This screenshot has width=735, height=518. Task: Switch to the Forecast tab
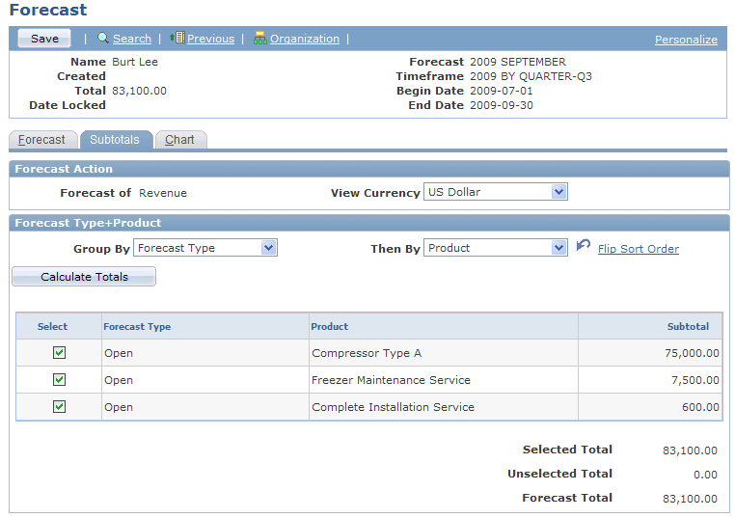point(42,140)
